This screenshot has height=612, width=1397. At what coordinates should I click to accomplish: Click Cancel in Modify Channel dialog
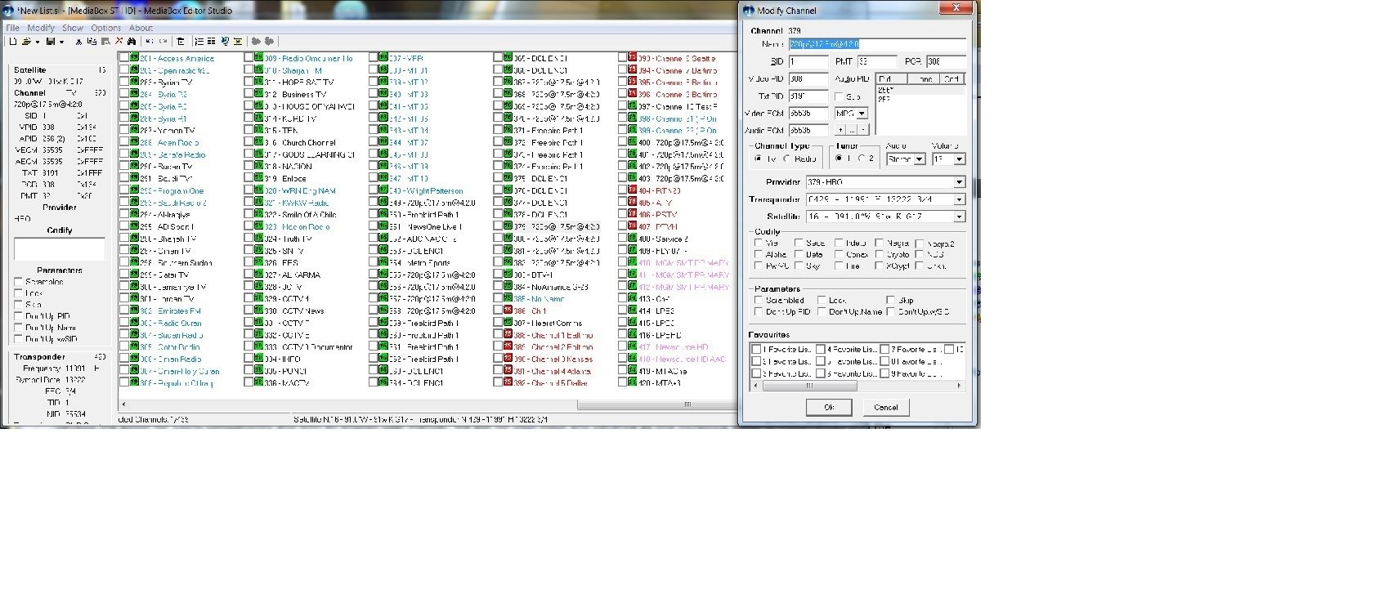[x=885, y=407]
